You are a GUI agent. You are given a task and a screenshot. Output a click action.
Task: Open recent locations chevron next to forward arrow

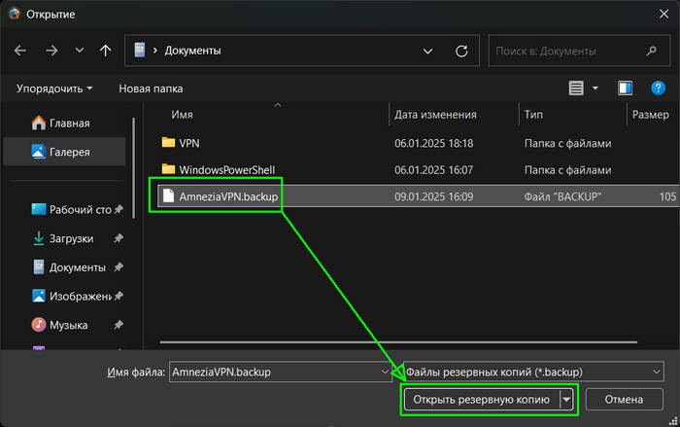80,51
